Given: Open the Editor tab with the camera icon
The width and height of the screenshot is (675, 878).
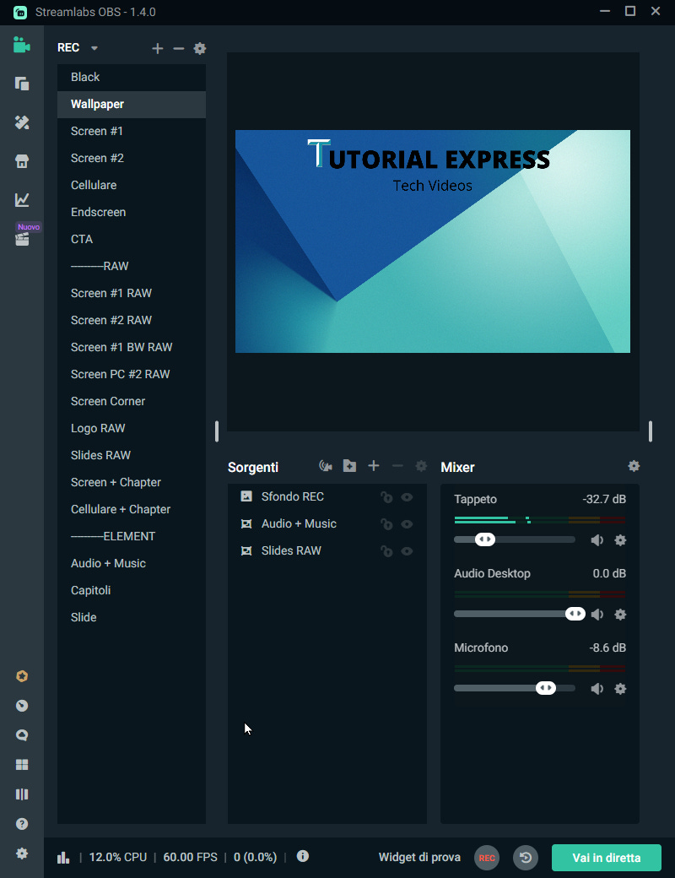Looking at the screenshot, I should click(x=22, y=45).
